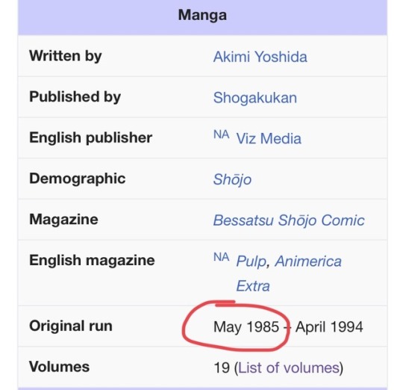Viewport: 403px width, 390px height.
Task: Follow the Viz Media link
Action: [x=269, y=138]
